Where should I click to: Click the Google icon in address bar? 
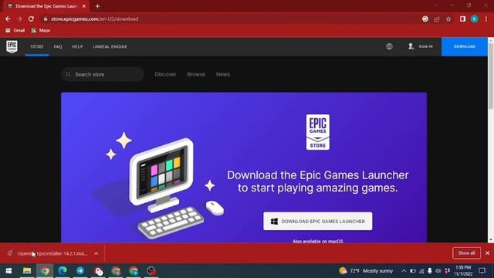click(x=425, y=19)
